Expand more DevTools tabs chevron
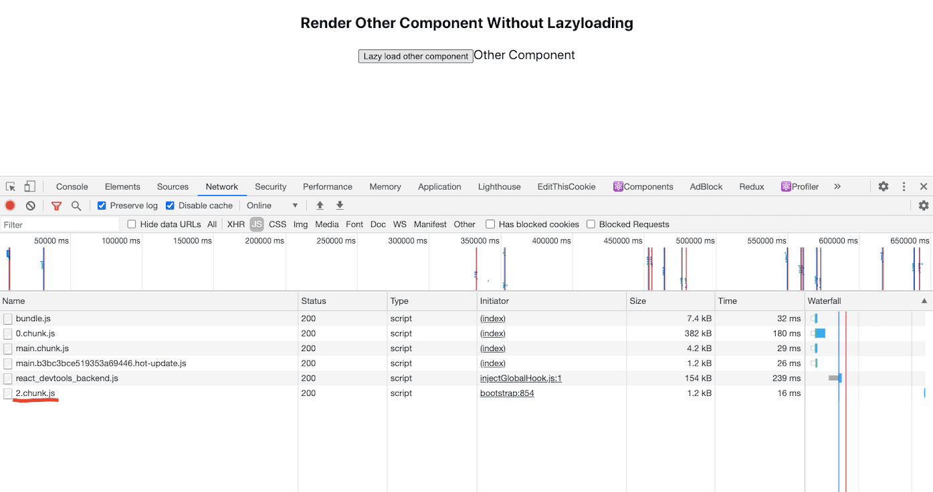Image resolution: width=933 pixels, height=492 pixels. 837,187
